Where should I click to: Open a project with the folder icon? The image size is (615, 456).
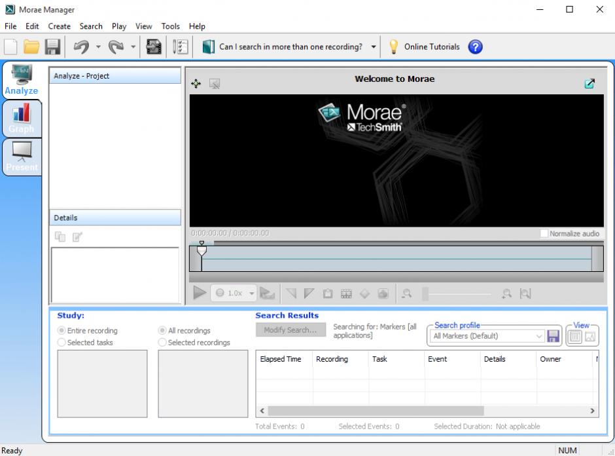click(31, 47)
